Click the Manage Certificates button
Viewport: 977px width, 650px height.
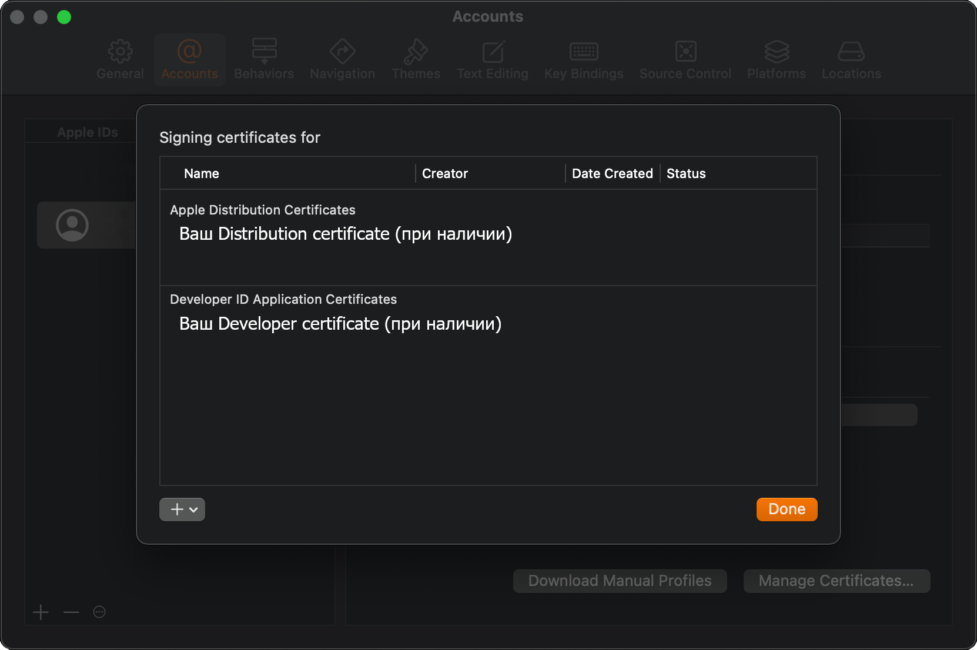837,581
